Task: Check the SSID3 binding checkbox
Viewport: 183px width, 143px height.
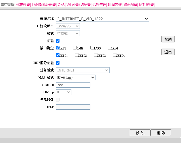Action: [95, 55]
